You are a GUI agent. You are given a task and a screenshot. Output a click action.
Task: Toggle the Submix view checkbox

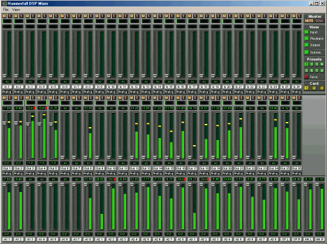(x=306, y=52)
